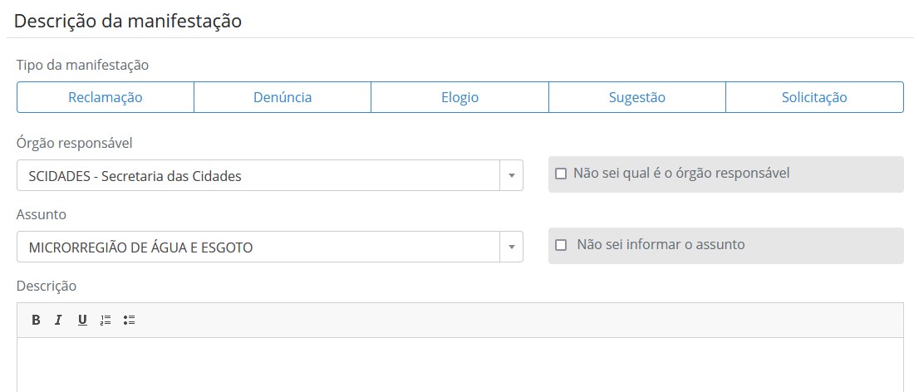Toggle bold formatting in description editor
Viewport: 919px width, 392px height.
[x=36, y=320]
